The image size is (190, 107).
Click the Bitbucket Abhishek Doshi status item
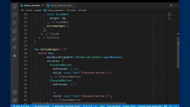[x=66, y=106]
